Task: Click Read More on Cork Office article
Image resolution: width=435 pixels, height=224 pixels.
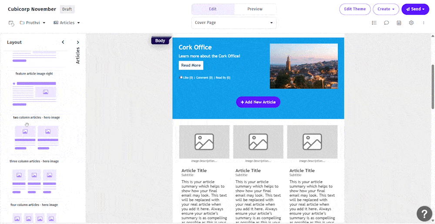Action: [191, 65]
